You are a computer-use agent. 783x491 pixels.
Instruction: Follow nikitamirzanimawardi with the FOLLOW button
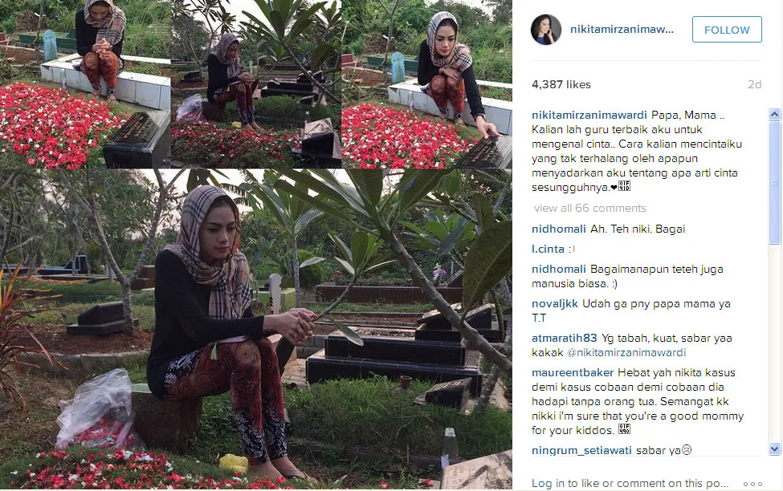pyautogui.click(x=727, y=30)
